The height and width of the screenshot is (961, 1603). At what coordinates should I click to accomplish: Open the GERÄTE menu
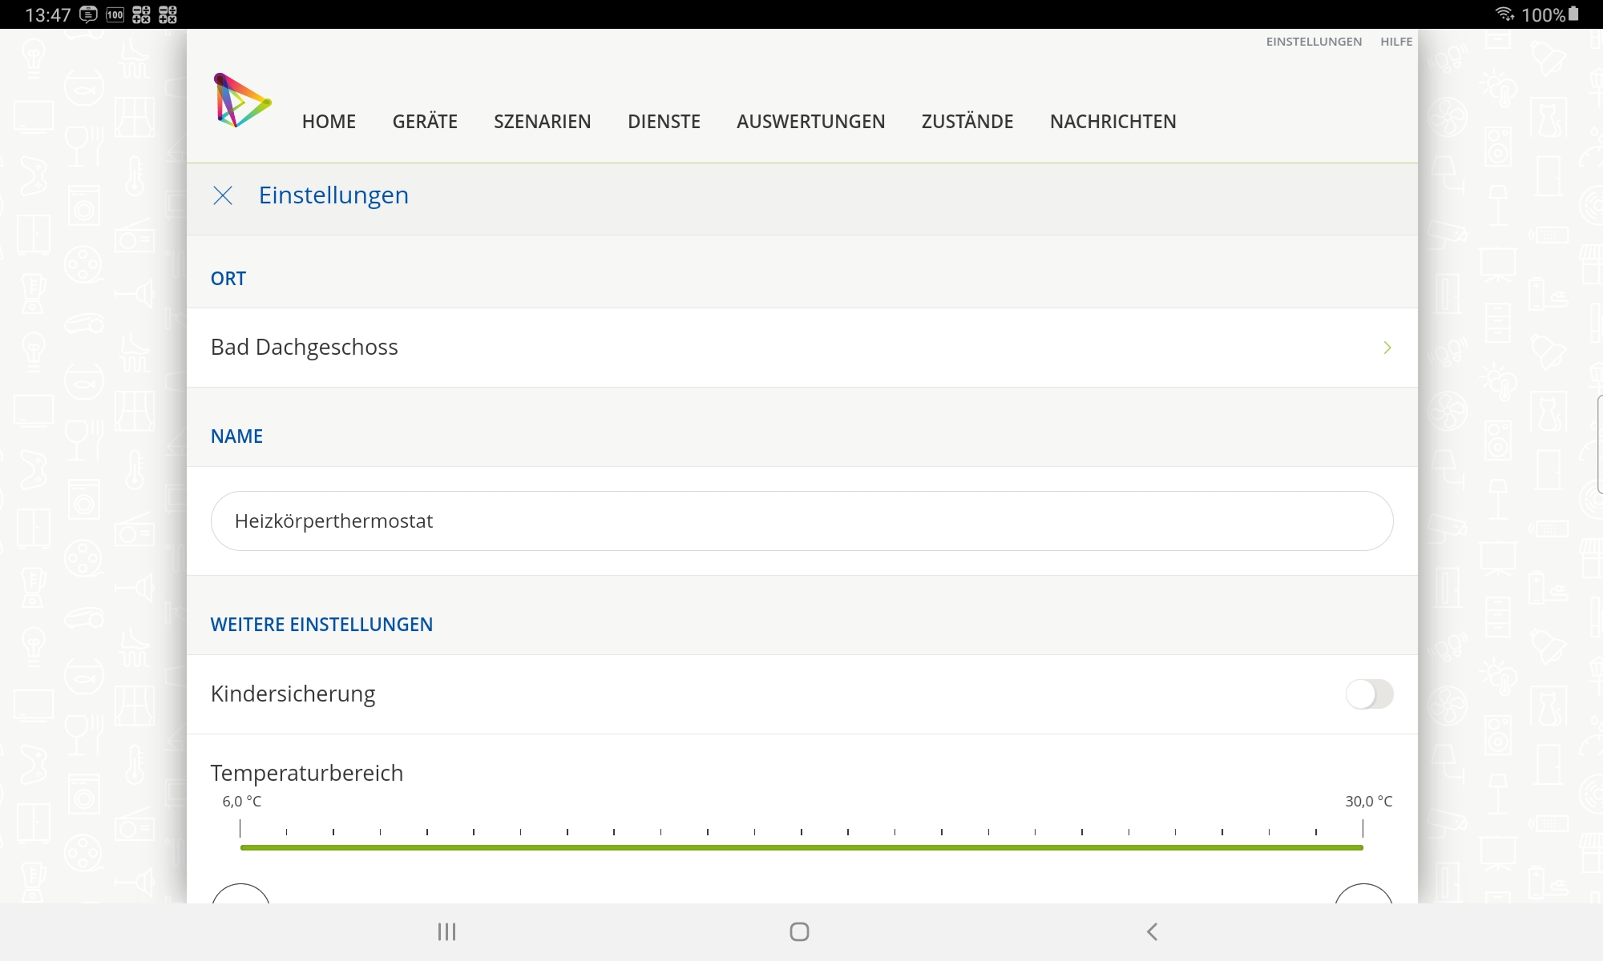point(425,122)
